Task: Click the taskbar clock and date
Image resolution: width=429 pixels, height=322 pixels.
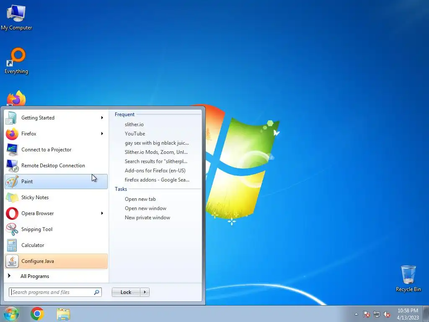Action: (408, 314)
